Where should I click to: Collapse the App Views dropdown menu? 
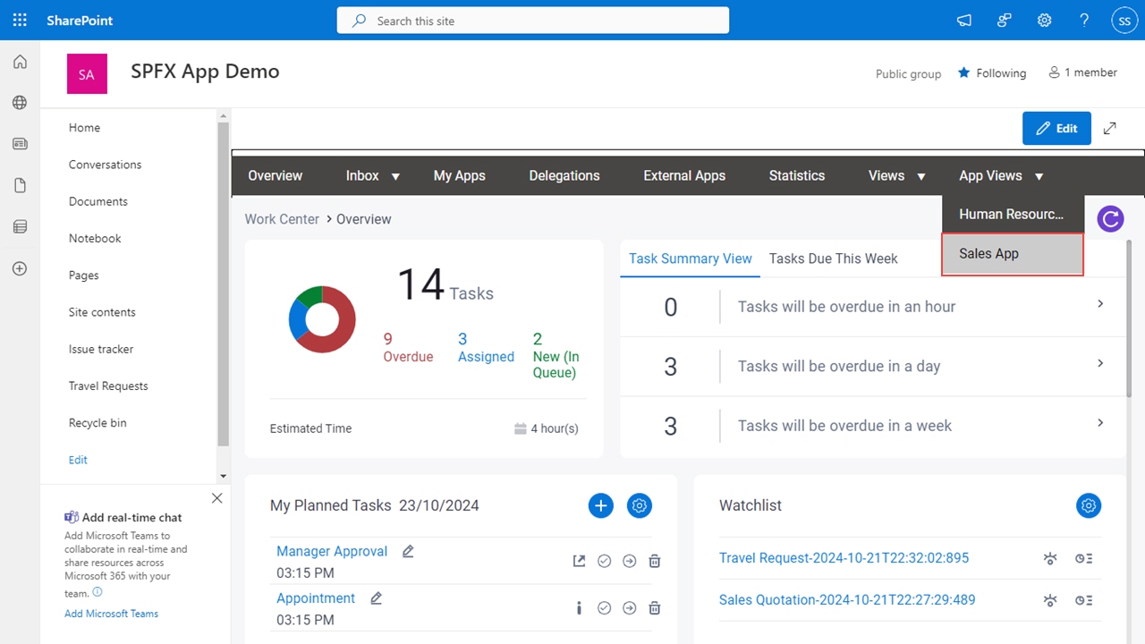(1039, 177)
